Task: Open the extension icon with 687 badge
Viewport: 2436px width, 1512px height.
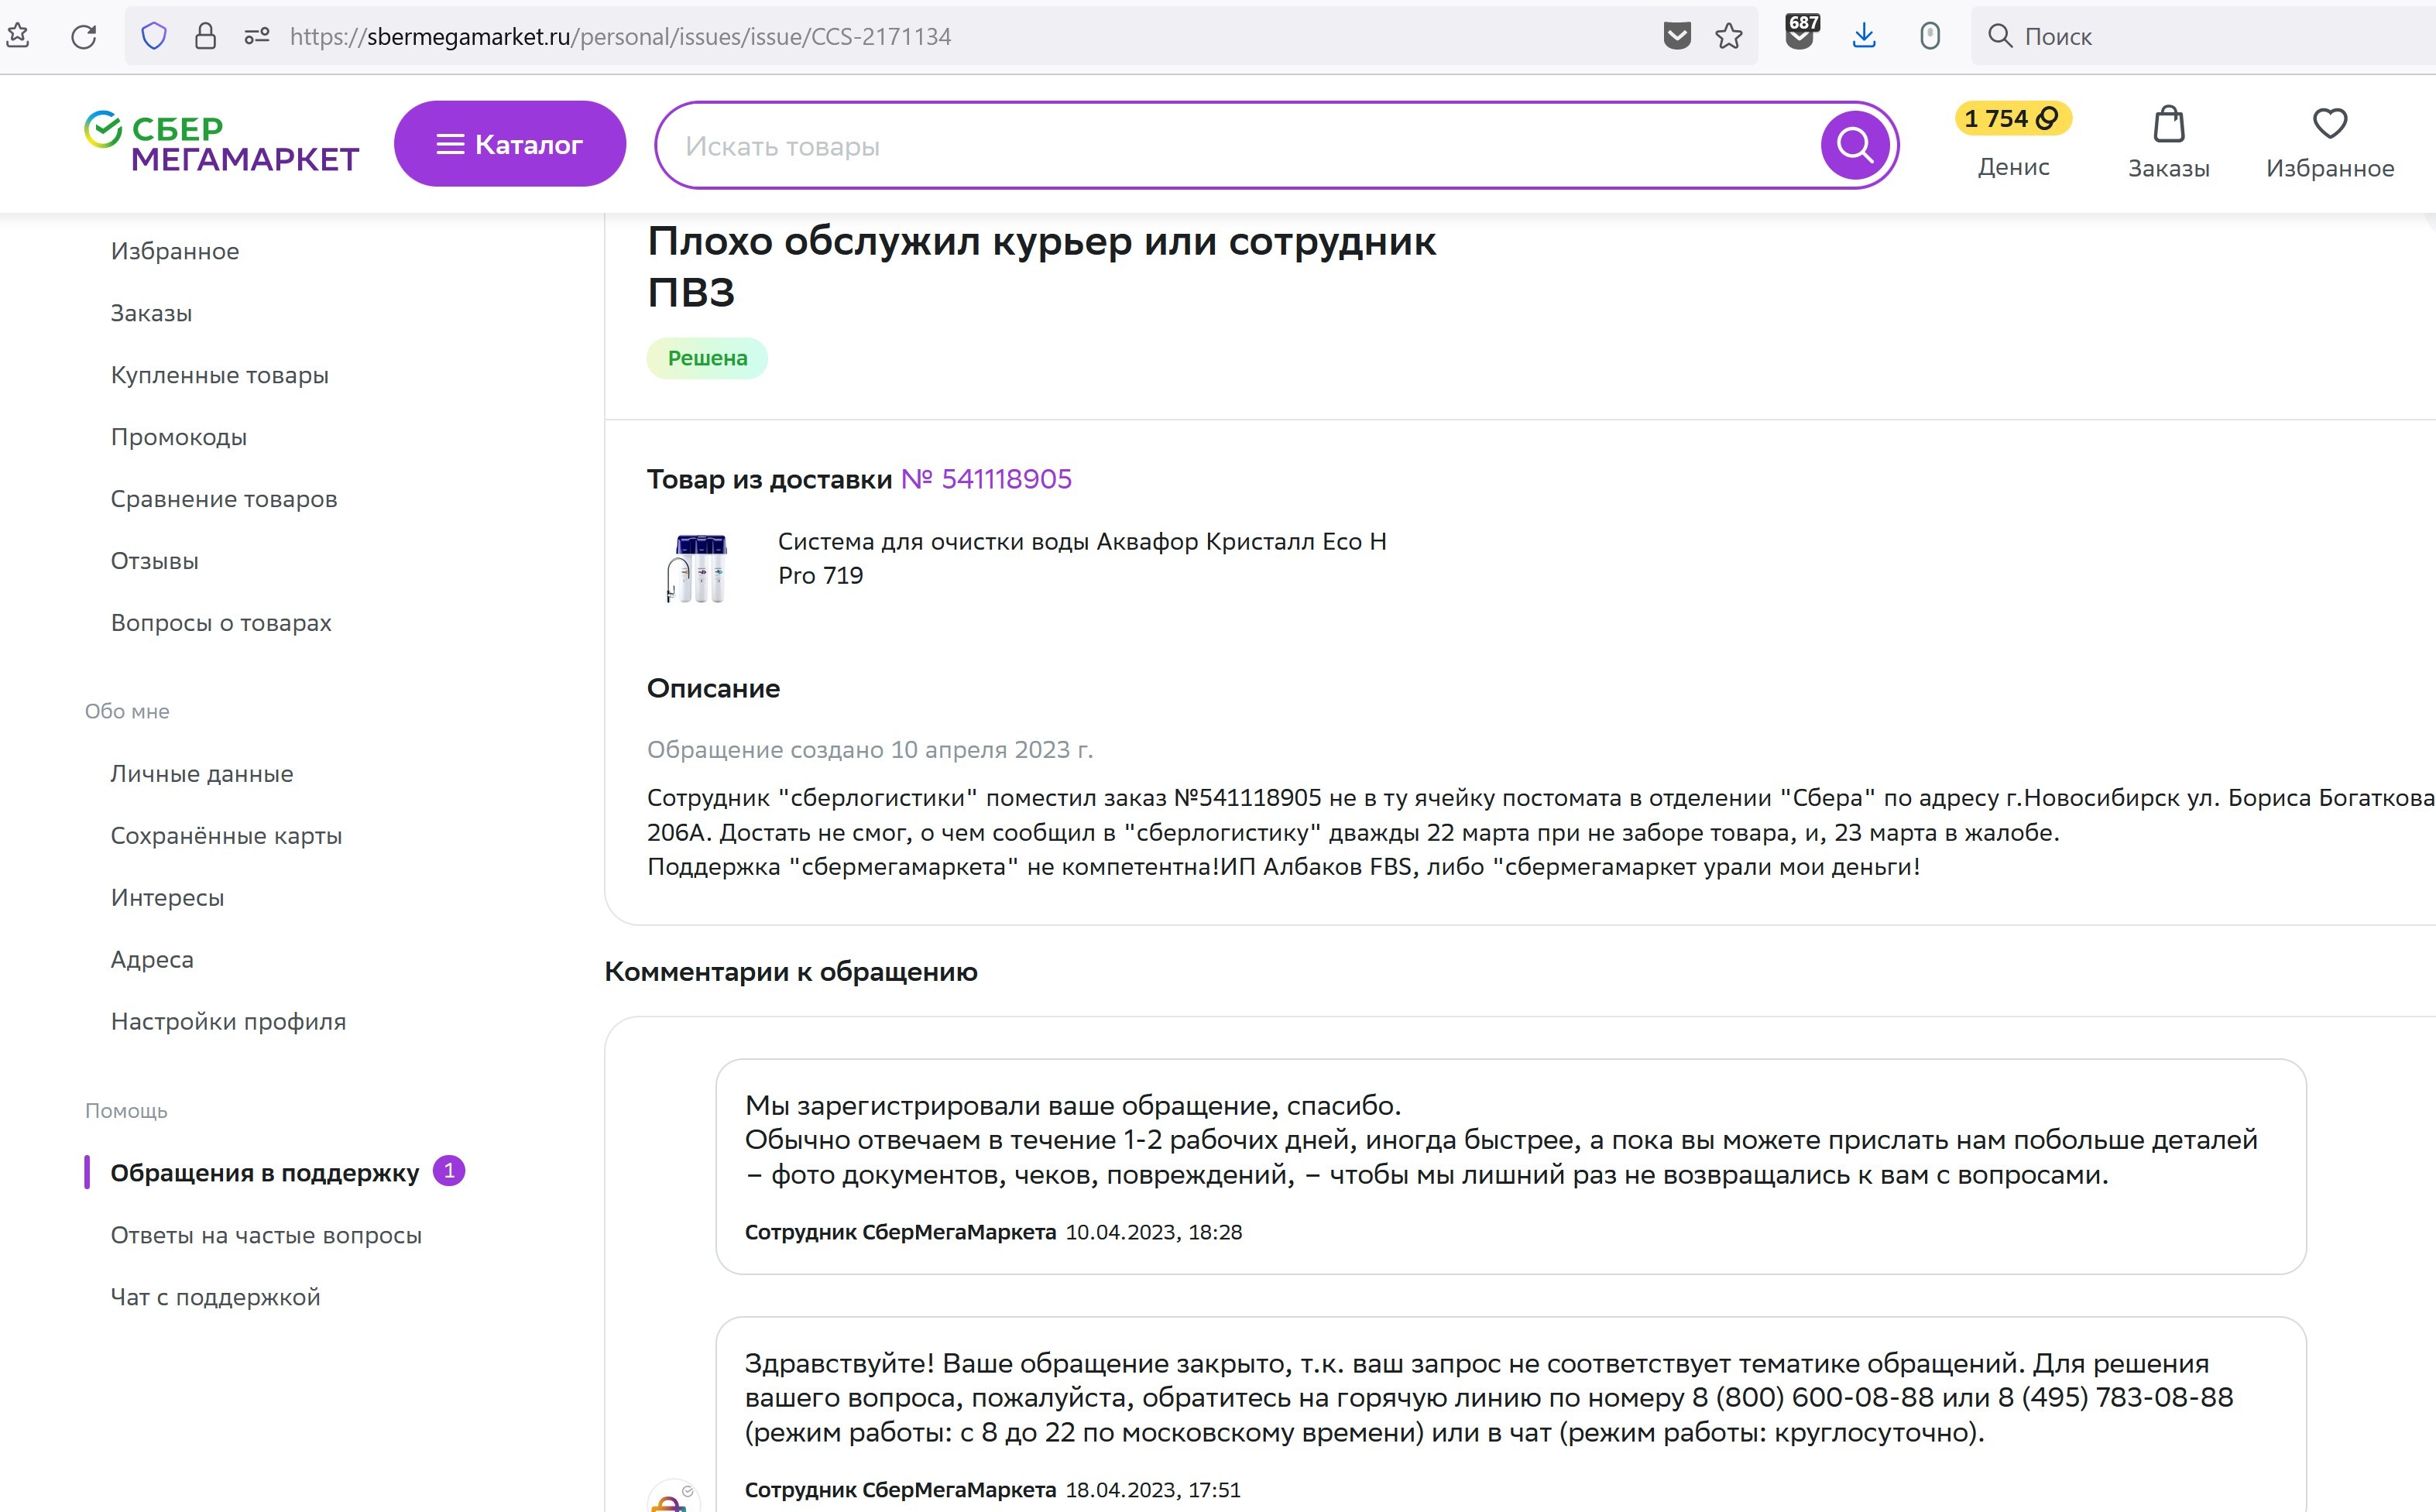Action: pyautogui.click(x=1801, y=33)
